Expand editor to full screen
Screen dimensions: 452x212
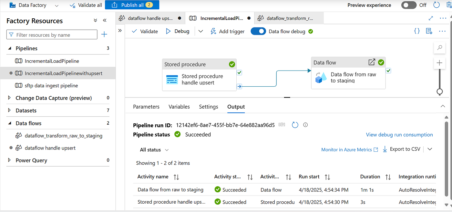(x=431, y=18)
